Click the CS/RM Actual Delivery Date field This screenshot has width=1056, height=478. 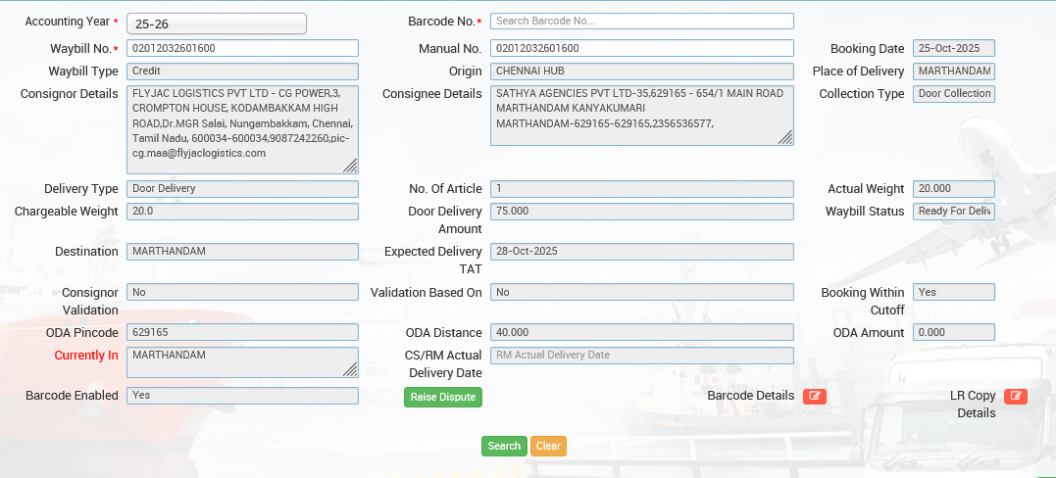pos(641,356)
